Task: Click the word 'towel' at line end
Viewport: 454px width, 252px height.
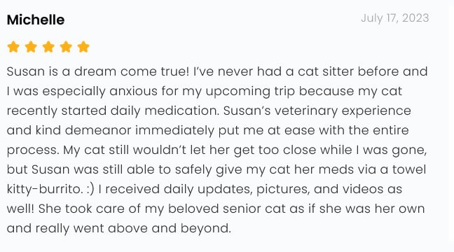Action: pyautogui.click(x=409, y=169)
